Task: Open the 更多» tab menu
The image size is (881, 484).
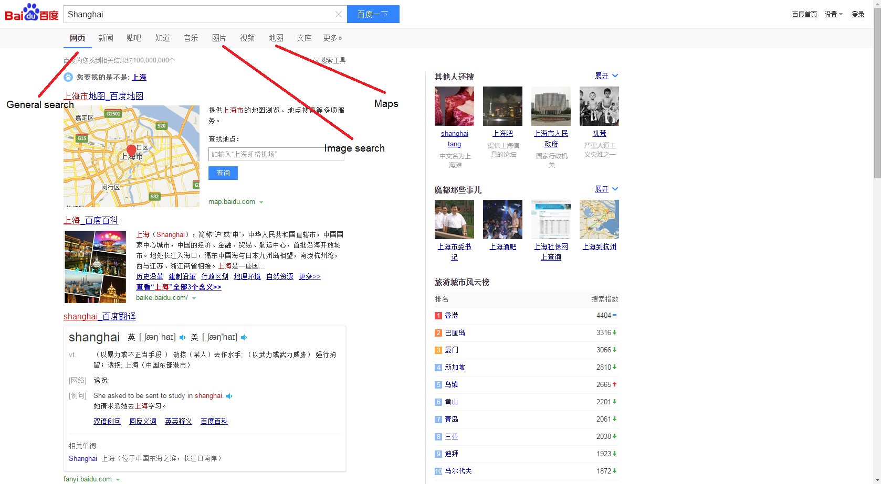Action: tap(332, 38)
